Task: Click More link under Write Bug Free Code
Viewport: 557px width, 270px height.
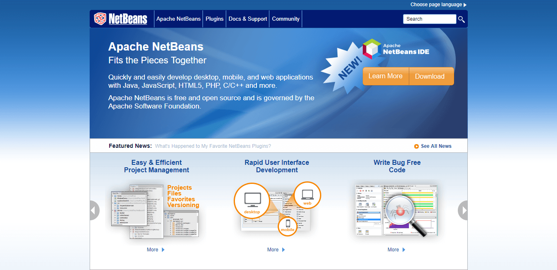Action: (x=393, y=250)
